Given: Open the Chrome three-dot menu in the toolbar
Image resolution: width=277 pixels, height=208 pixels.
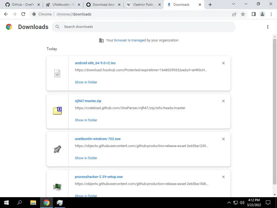Looking at the screenshot, I should tap(271, 14).
